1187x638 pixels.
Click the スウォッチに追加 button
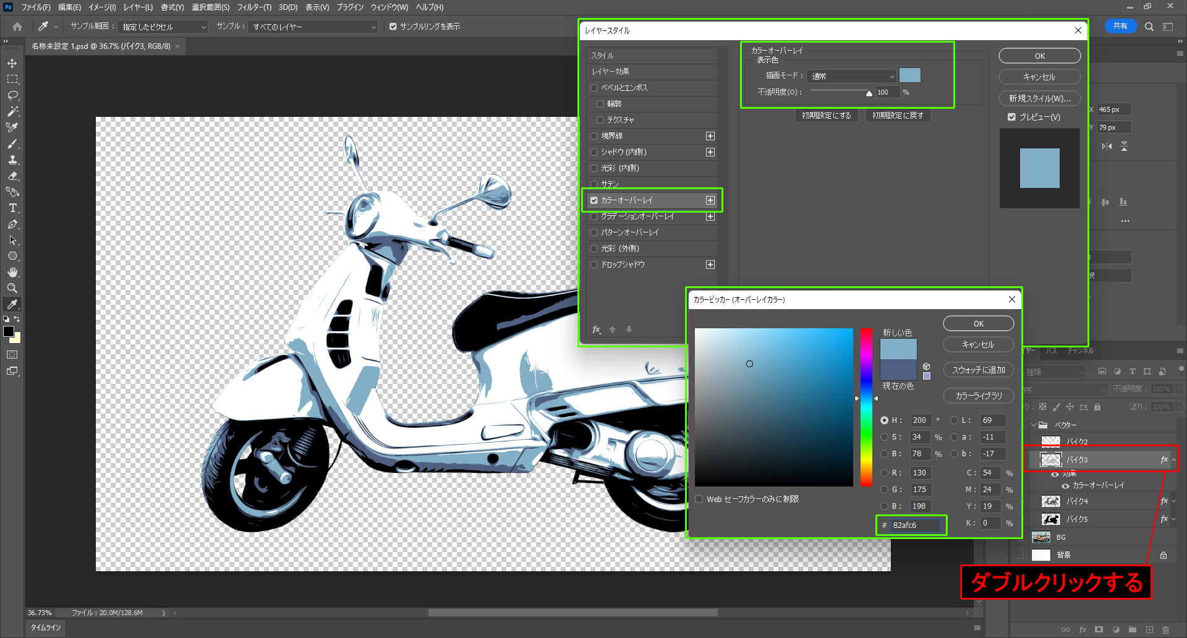point(978,370)
